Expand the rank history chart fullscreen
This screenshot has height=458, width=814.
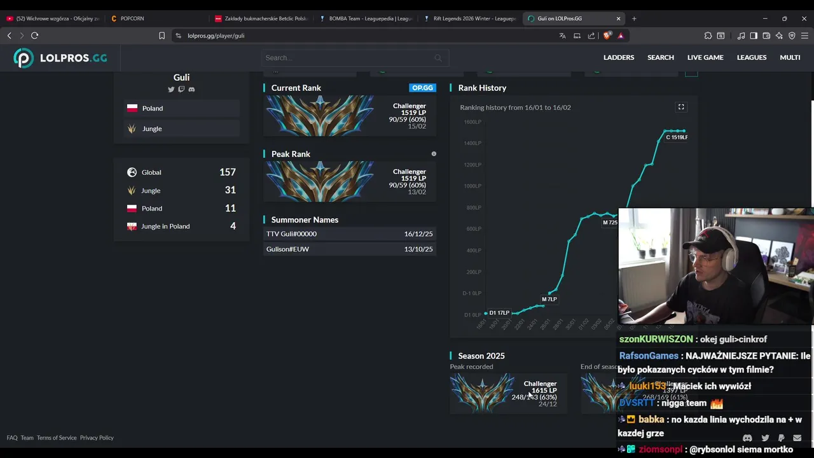coord(681,107)
